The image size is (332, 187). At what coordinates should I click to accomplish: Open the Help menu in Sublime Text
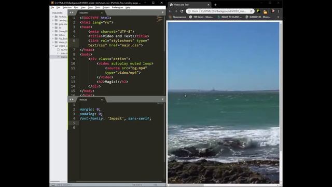click(128, 7)
